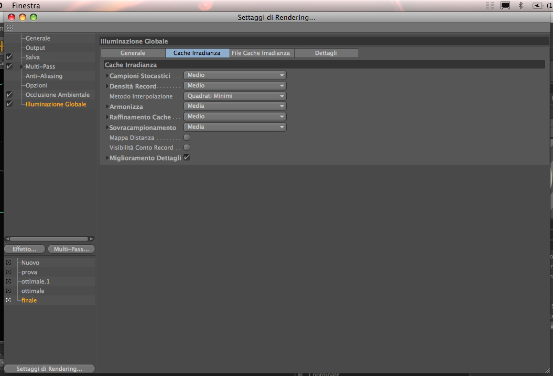Screen dimensions: 553x376
Task: Disable the Occlusione Ambientale effect checkbox
Action: [x=9, y=95]
